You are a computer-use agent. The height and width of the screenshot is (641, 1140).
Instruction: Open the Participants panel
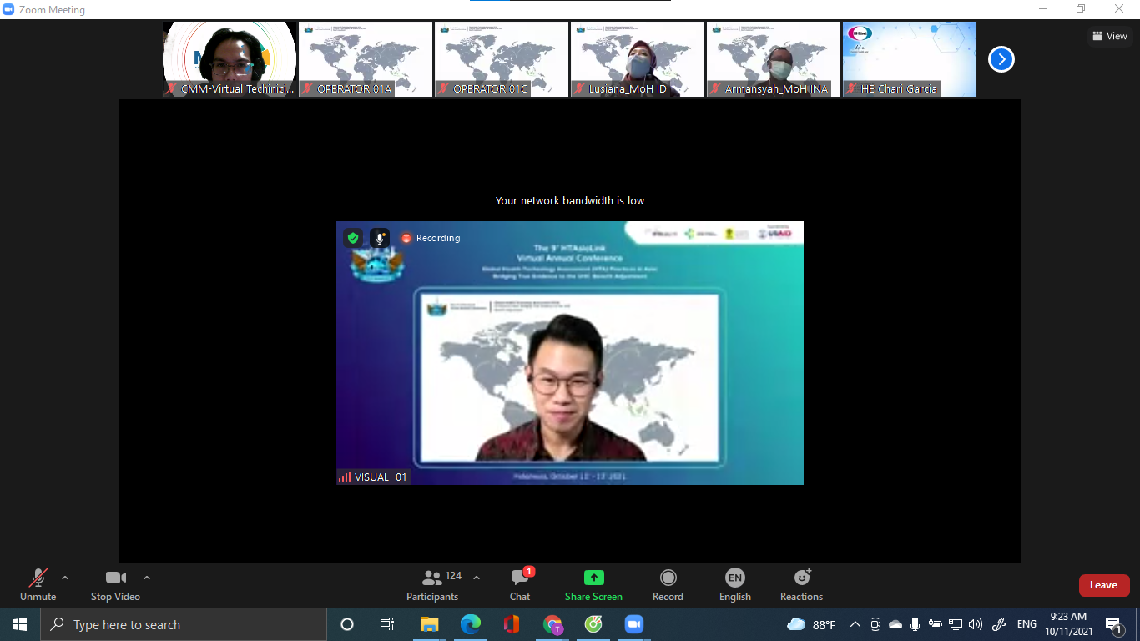click(x=432, y=584)
